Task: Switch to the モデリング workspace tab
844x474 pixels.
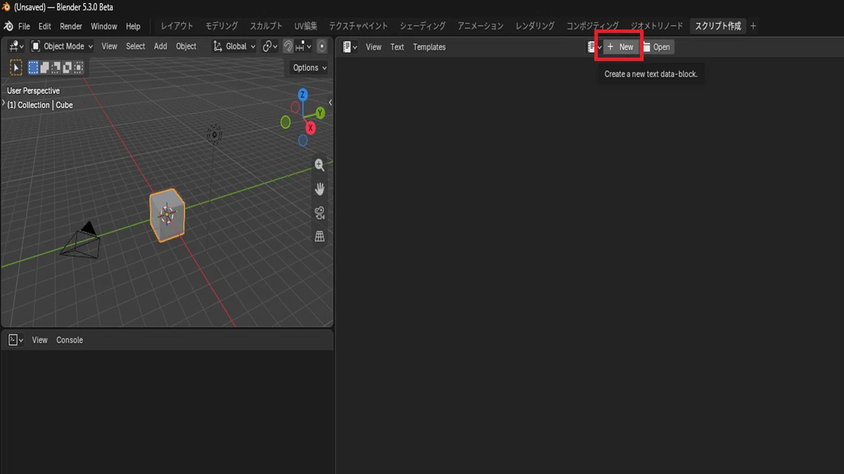Action: (x=222, y=26)
